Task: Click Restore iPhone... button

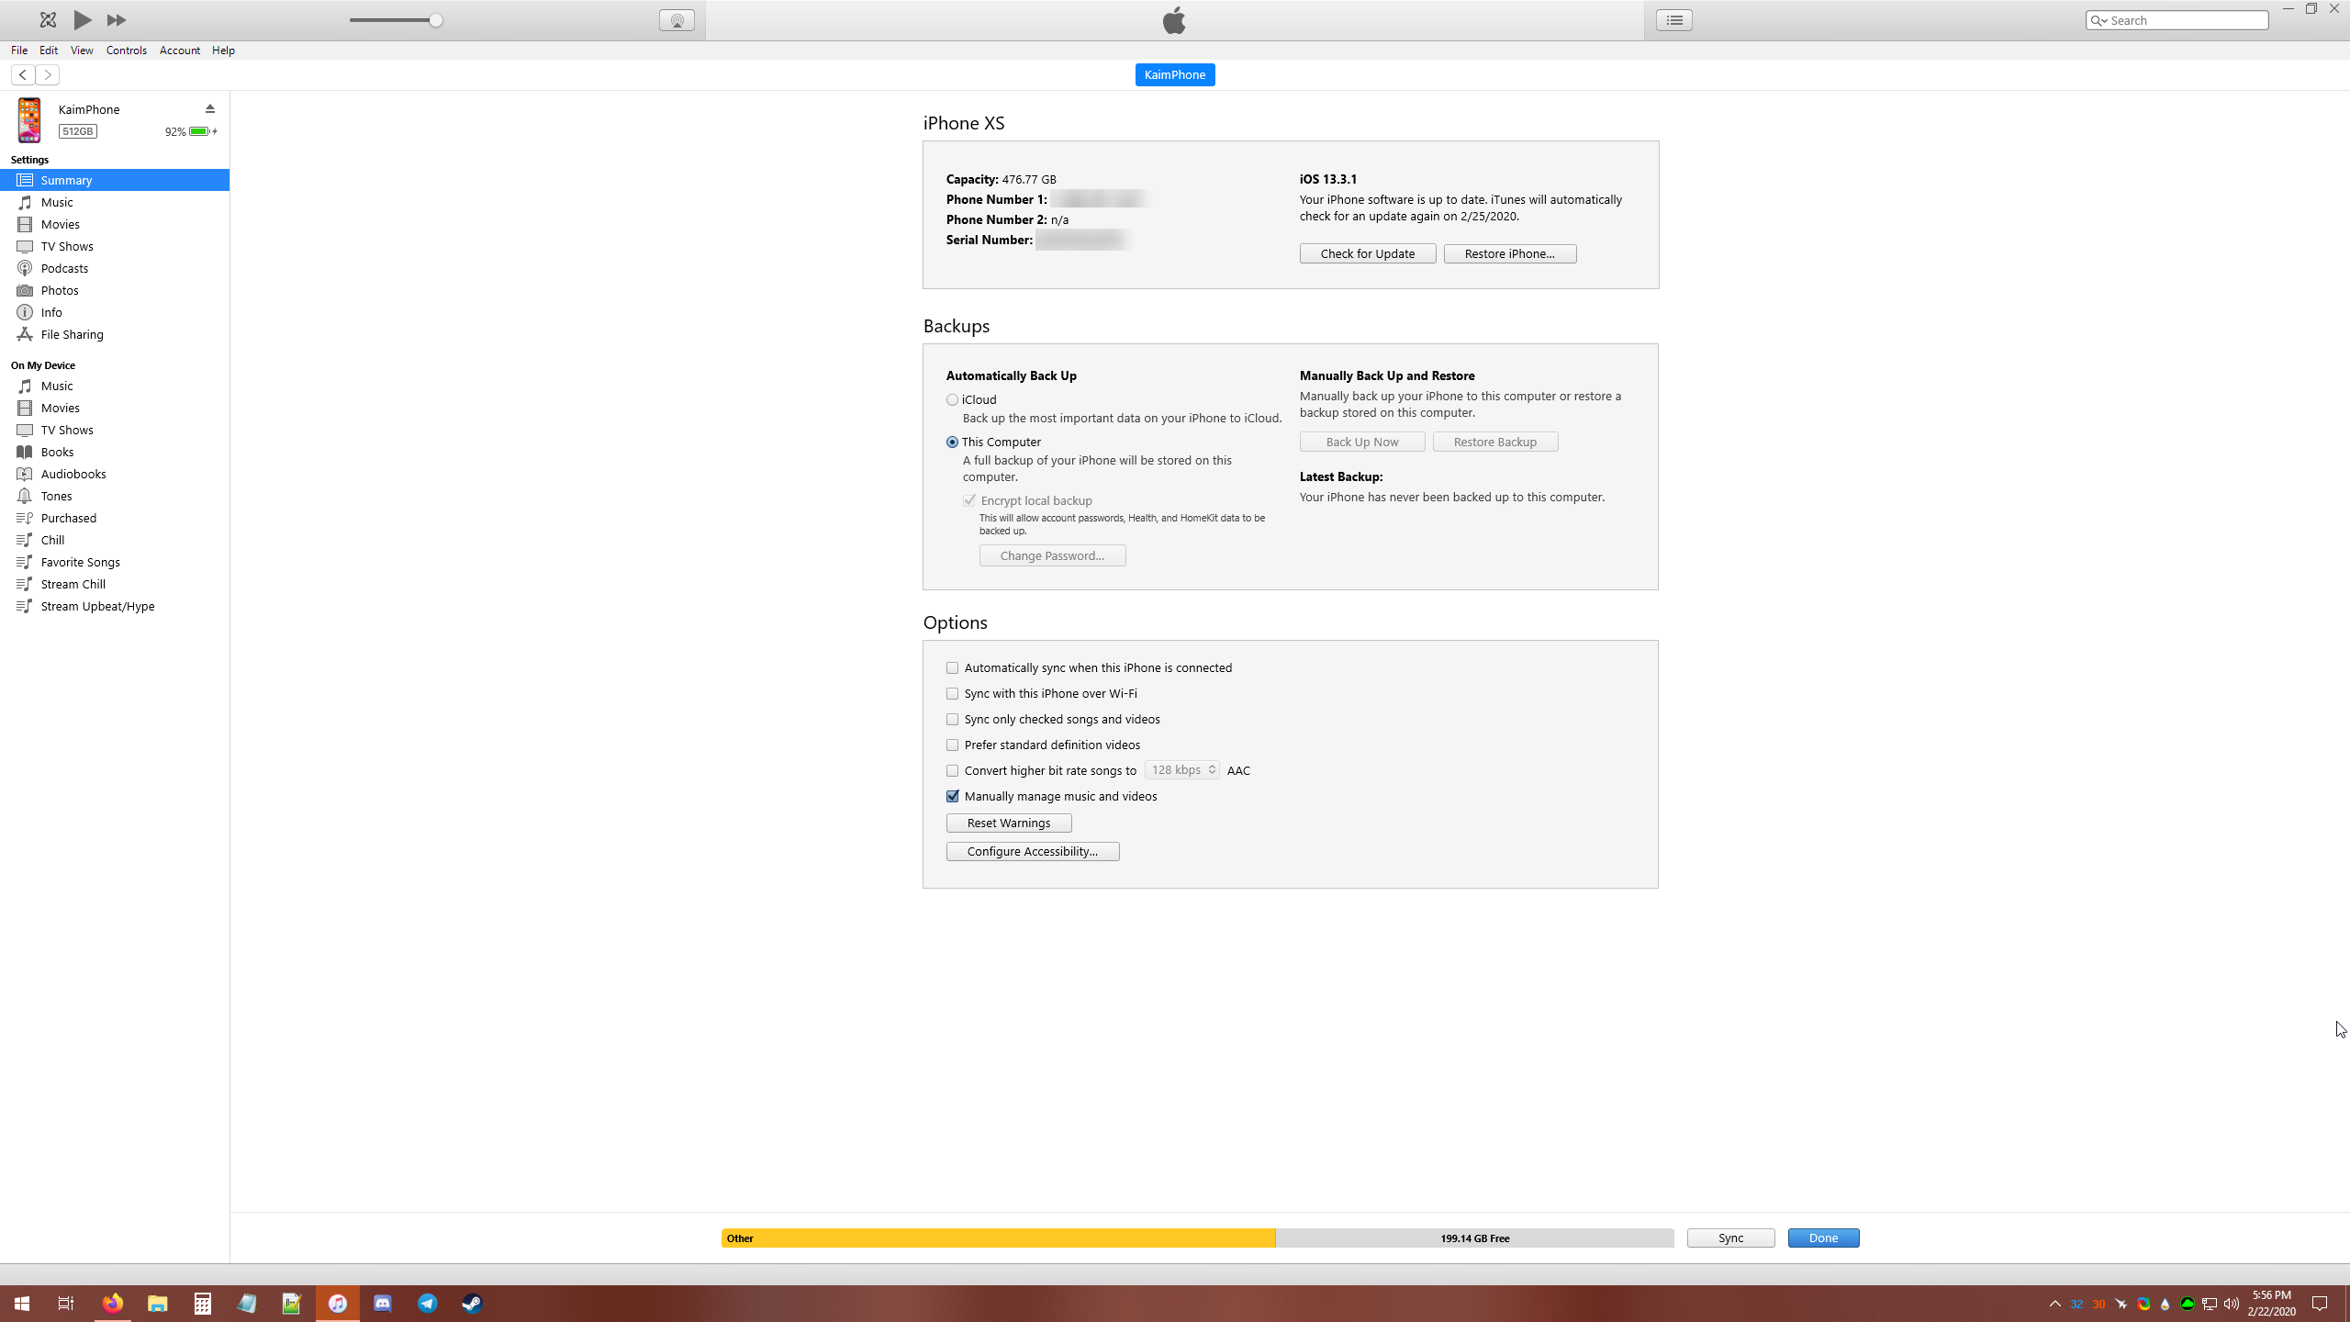Action: point(1509,253)
